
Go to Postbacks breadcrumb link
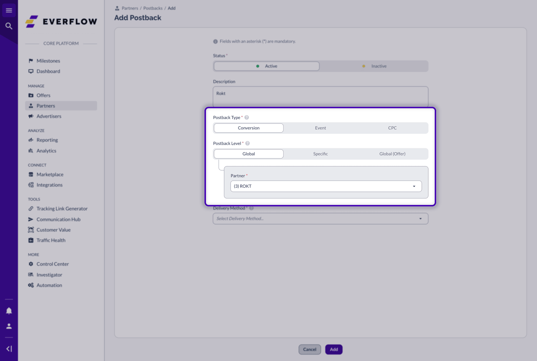[x=153, y=8]
